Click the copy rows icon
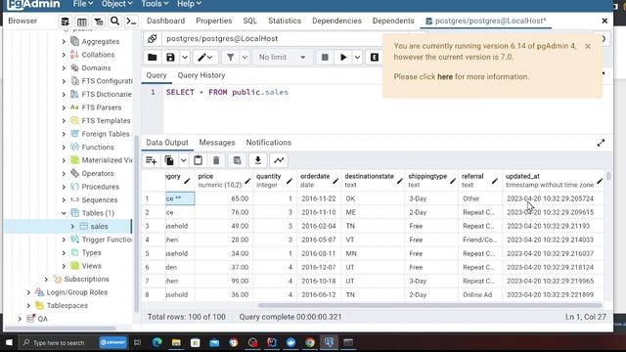Image resolution: width=626 pixels, height=352 pixels. click(169, 160)
